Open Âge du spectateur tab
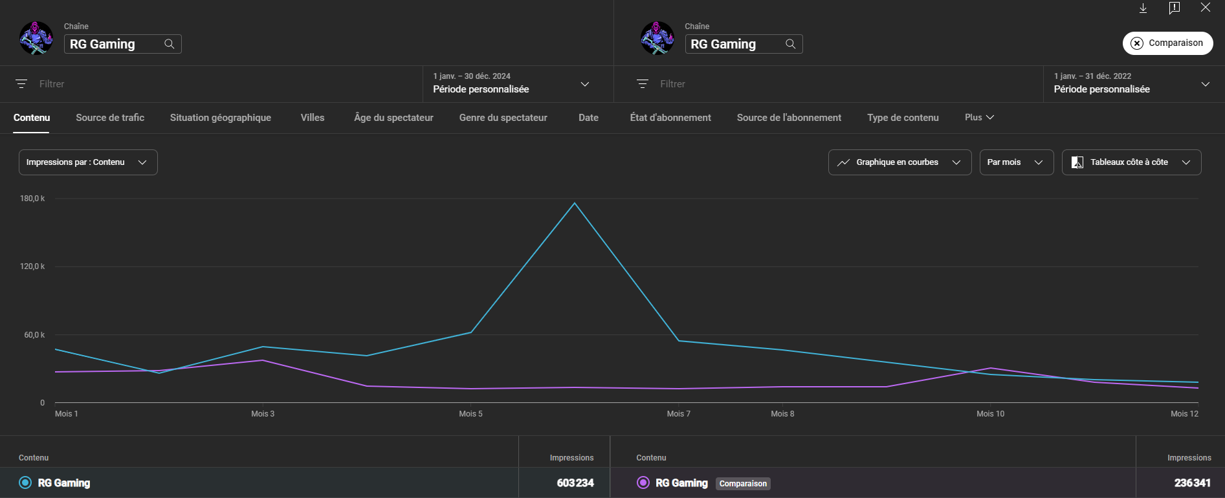This screenshot has height=498, width=1225. [393, 118]
